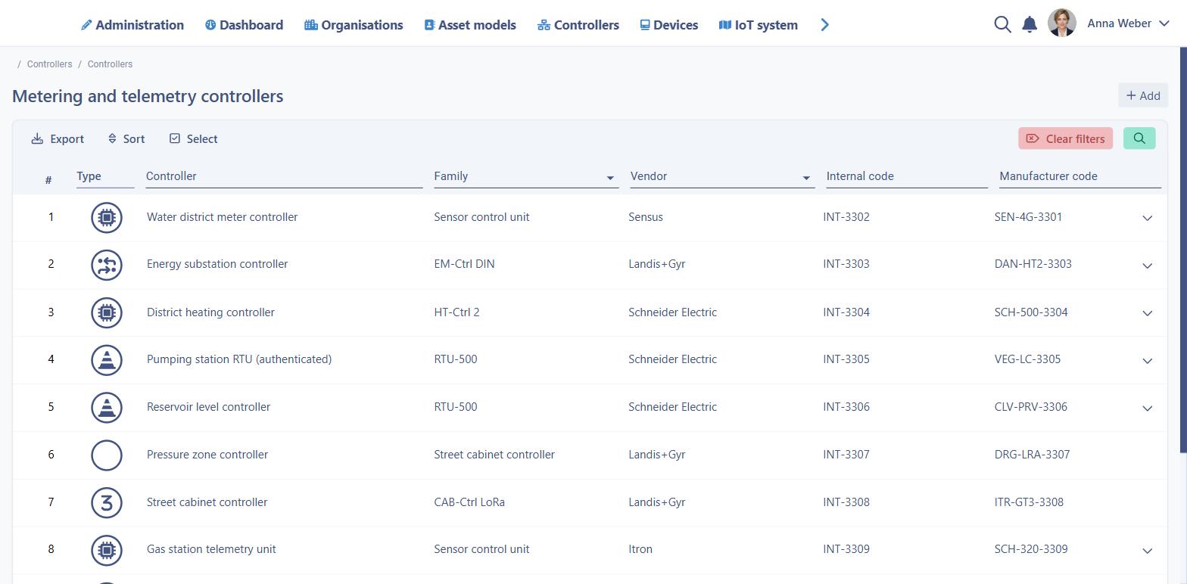Enable Select mode for rows
The height and width of the screenshot is (584, 1187).
click(x=193, y=138)
